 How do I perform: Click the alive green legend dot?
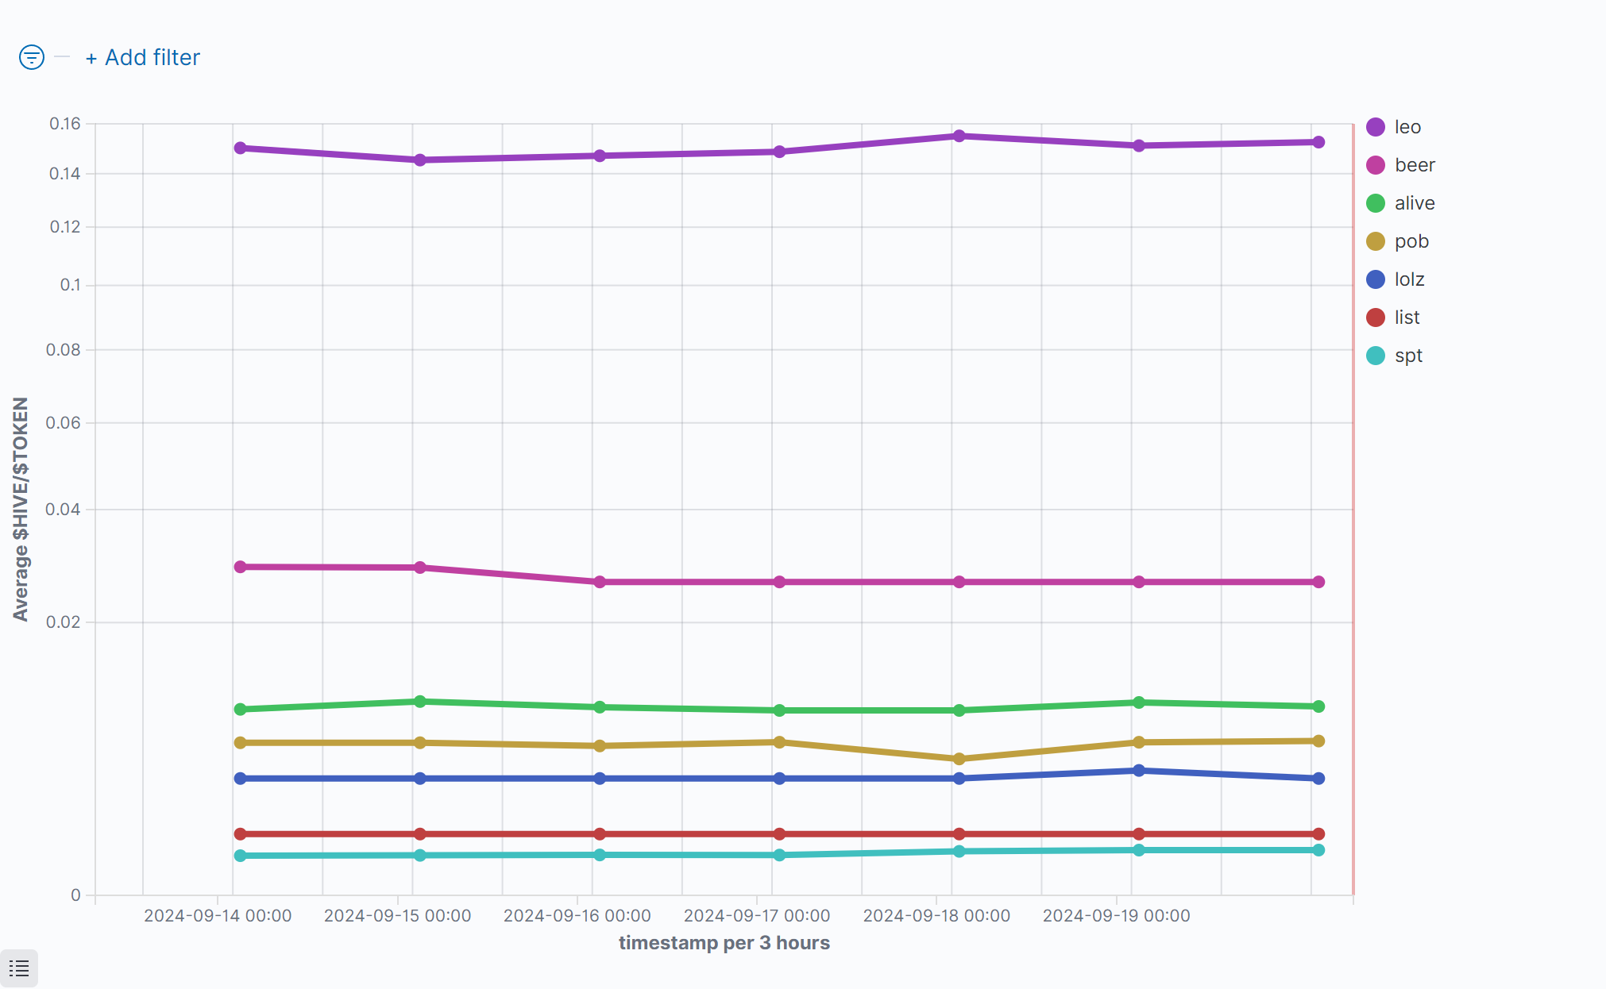coord(1376,203)
